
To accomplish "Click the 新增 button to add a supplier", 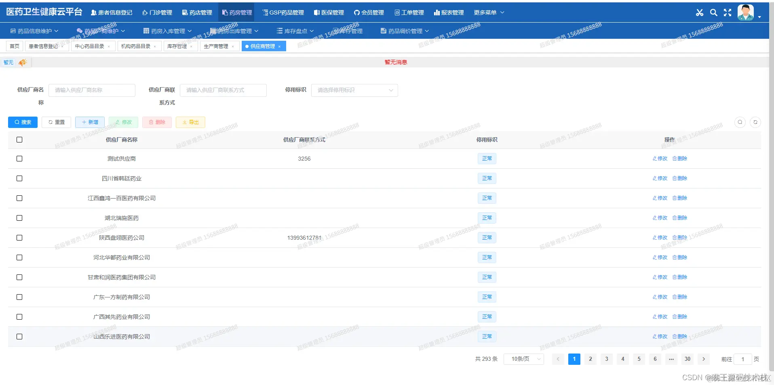I will coord(90,122).
